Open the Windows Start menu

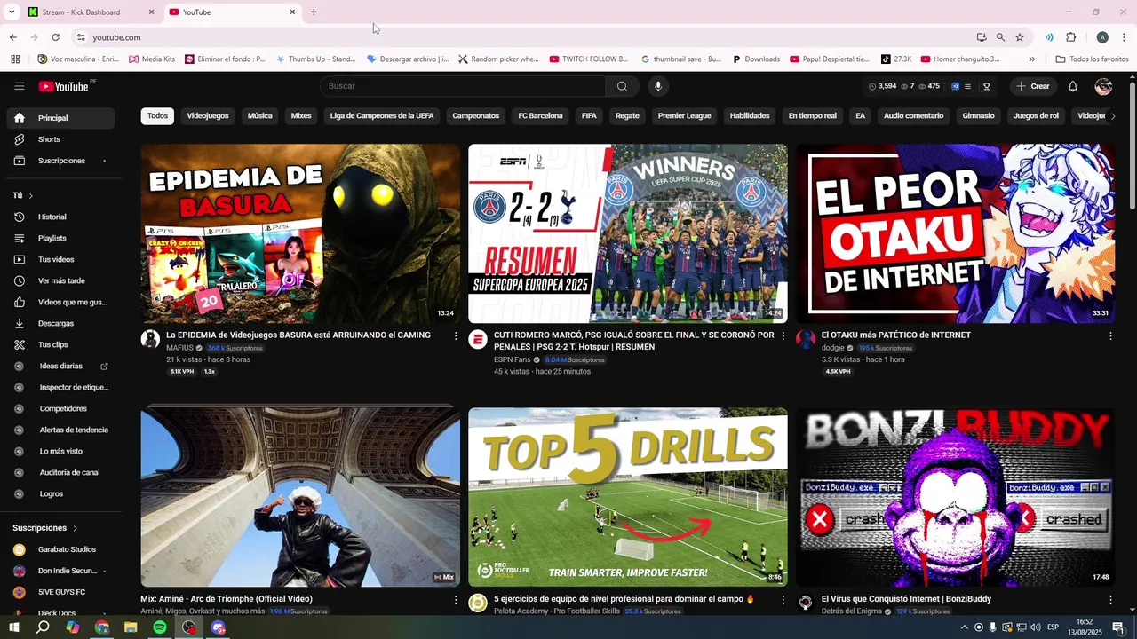[13, 627]
